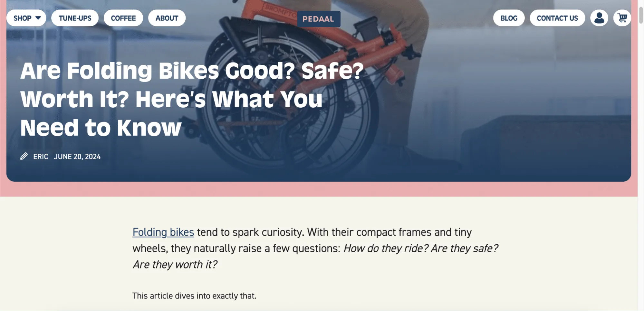
Task: Open the user account icon
Action: tap(599, 18)
